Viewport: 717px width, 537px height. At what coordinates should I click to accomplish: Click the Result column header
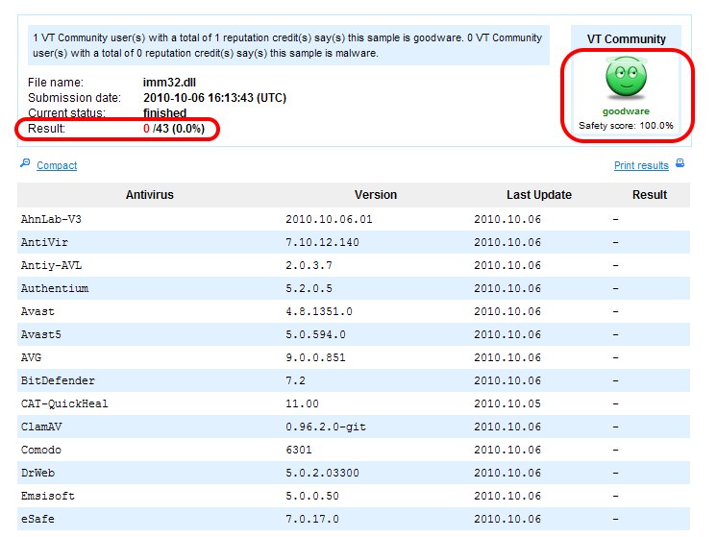tap(649, 195)
